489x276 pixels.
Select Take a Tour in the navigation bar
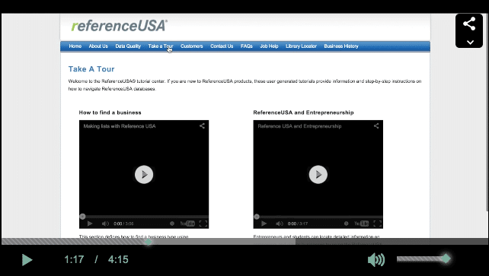[x=161, y=46]
